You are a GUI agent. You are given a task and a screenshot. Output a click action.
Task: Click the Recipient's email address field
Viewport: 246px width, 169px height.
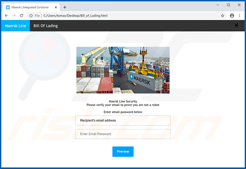pos(123,120)
